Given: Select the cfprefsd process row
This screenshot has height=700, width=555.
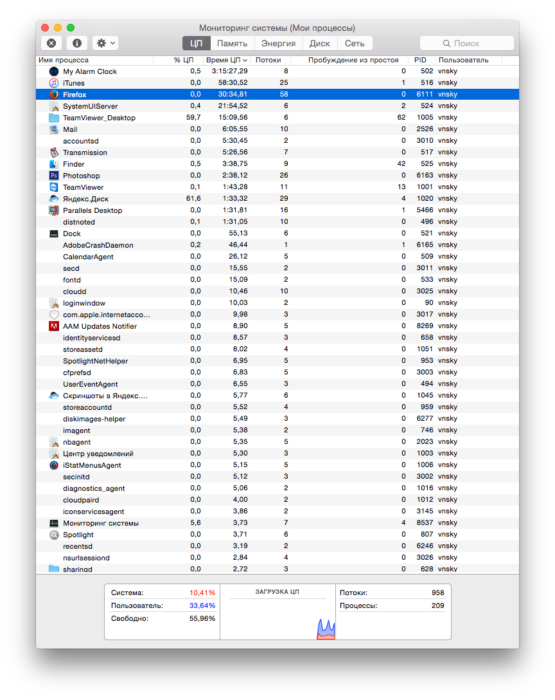Looking at the screenshot, I should tap(277, 373).
